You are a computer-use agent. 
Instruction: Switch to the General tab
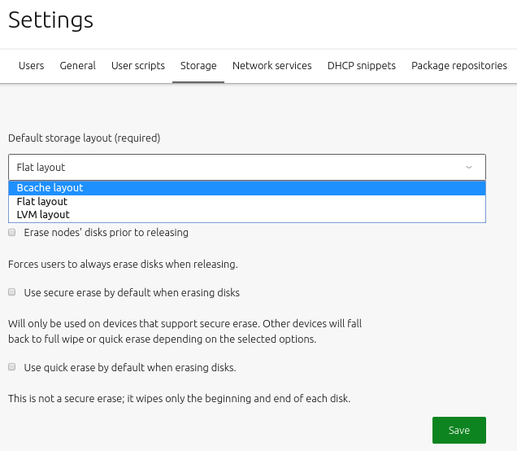pos(77,66)
